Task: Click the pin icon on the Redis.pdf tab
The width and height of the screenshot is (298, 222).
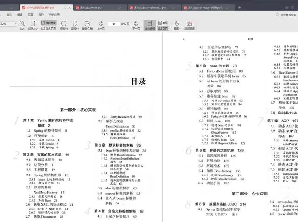Action: (119, 7)
